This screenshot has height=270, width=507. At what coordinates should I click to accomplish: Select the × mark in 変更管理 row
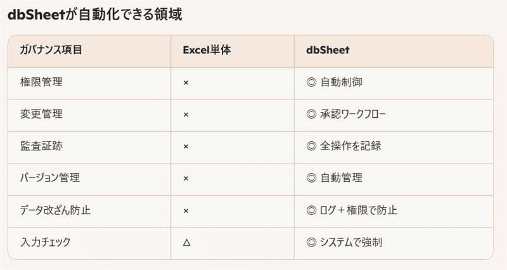pyautogui.click(x=186, y=115)
